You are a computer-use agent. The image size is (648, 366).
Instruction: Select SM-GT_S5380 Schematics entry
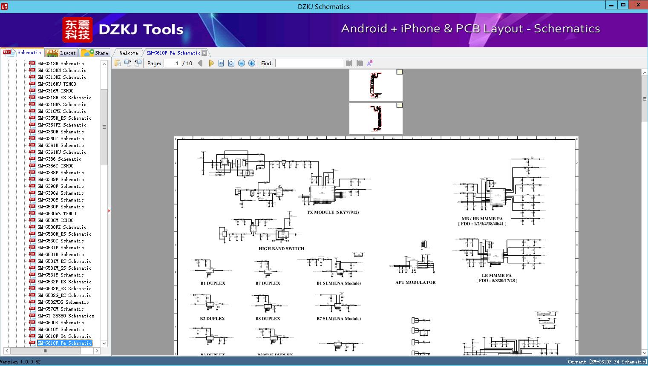click(66, 316)
